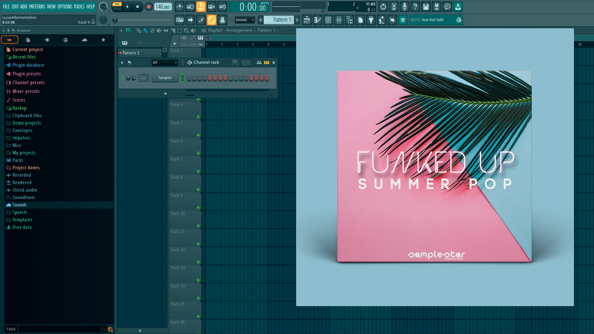This screenshot has width=594, height=334.
Task: Click the Channel rack graph editor icon
Action: tap(259, 63)
